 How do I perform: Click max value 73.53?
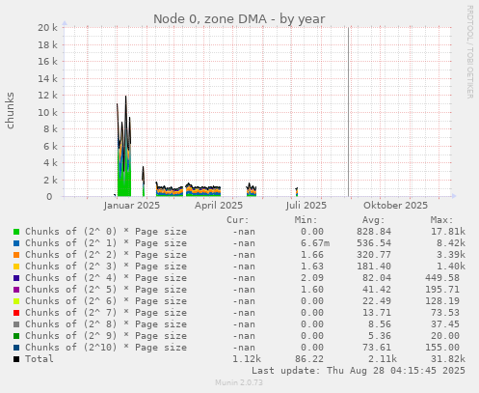(x=445, y=313)
